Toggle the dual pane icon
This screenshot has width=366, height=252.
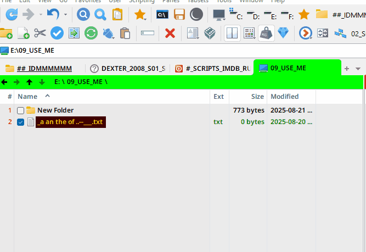pos(232,33)
